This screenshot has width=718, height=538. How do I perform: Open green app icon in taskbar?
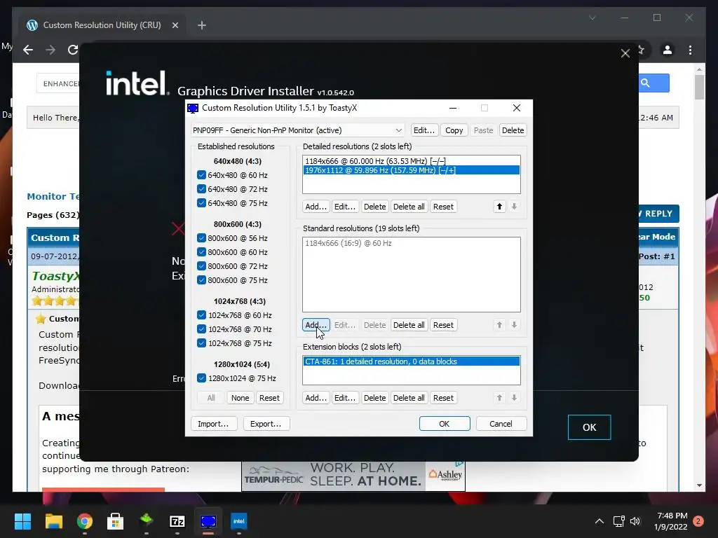(x=146, y=520)
